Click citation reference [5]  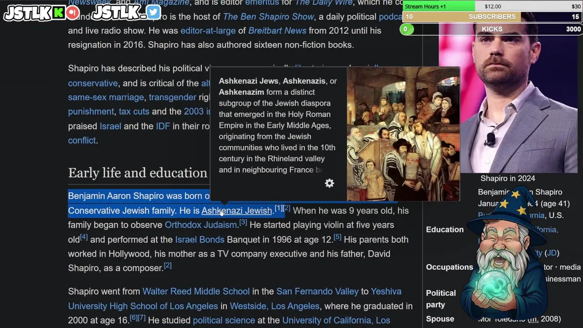(x=337, y=237)
